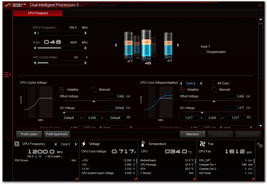
Task: Select the right core cylinder labeled 47
Action: coord(168,44)
